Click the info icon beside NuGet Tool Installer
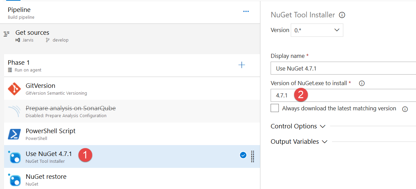The height and width of the screenshot is (189, 416). [342, 15]
